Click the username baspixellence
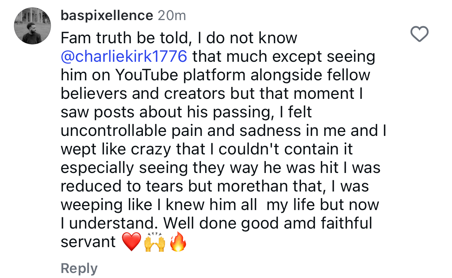Screen dimensions: 452x278 106,15
